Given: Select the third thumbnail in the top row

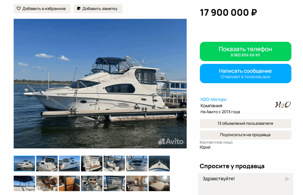Looking at the screenshot, I should click(x=69, y=163).
